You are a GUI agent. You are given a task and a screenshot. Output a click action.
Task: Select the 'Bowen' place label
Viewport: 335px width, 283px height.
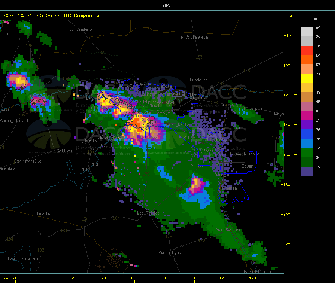click(248, 166)
